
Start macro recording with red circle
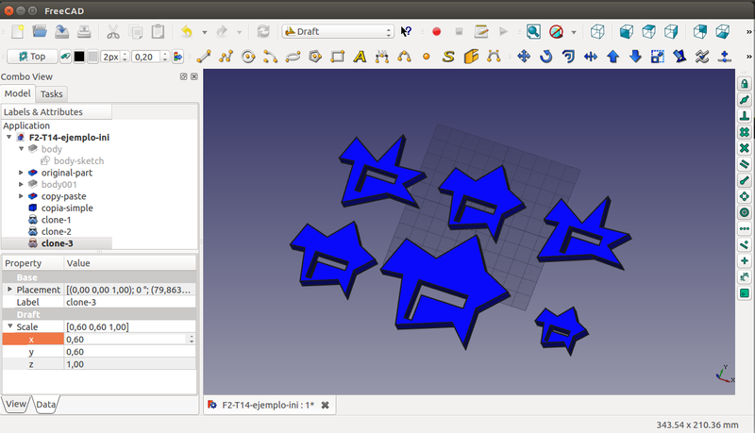tap(436, 31)
